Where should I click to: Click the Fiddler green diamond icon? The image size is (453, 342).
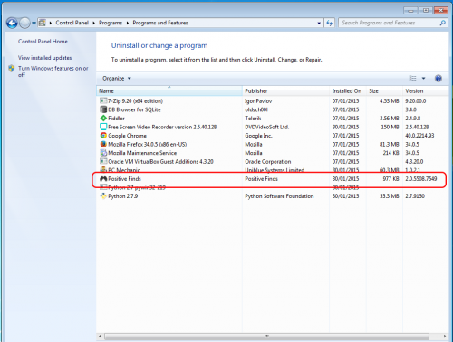coord(103,119)
